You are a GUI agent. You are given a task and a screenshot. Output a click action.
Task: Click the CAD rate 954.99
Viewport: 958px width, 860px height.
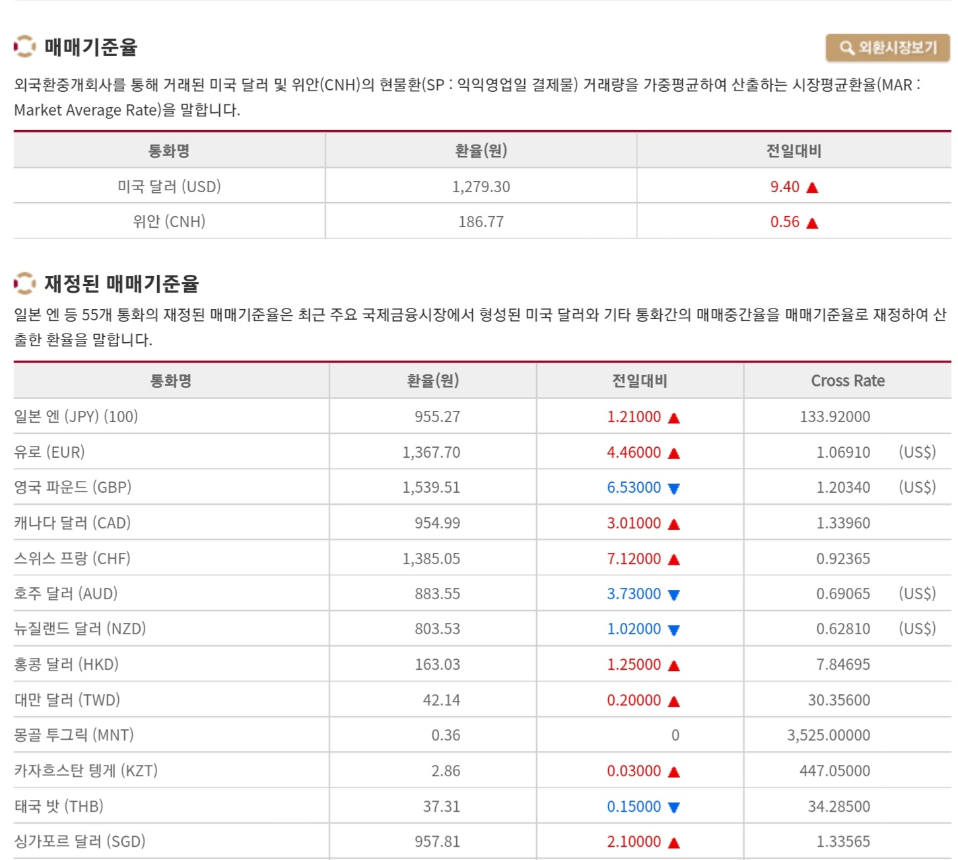point(437,523)
